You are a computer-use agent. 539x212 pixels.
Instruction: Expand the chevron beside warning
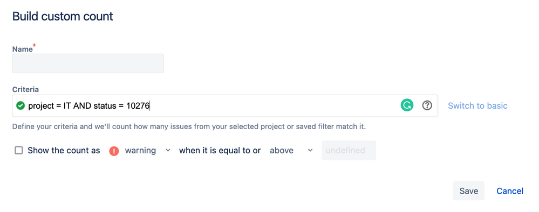[x=168, y=150]
